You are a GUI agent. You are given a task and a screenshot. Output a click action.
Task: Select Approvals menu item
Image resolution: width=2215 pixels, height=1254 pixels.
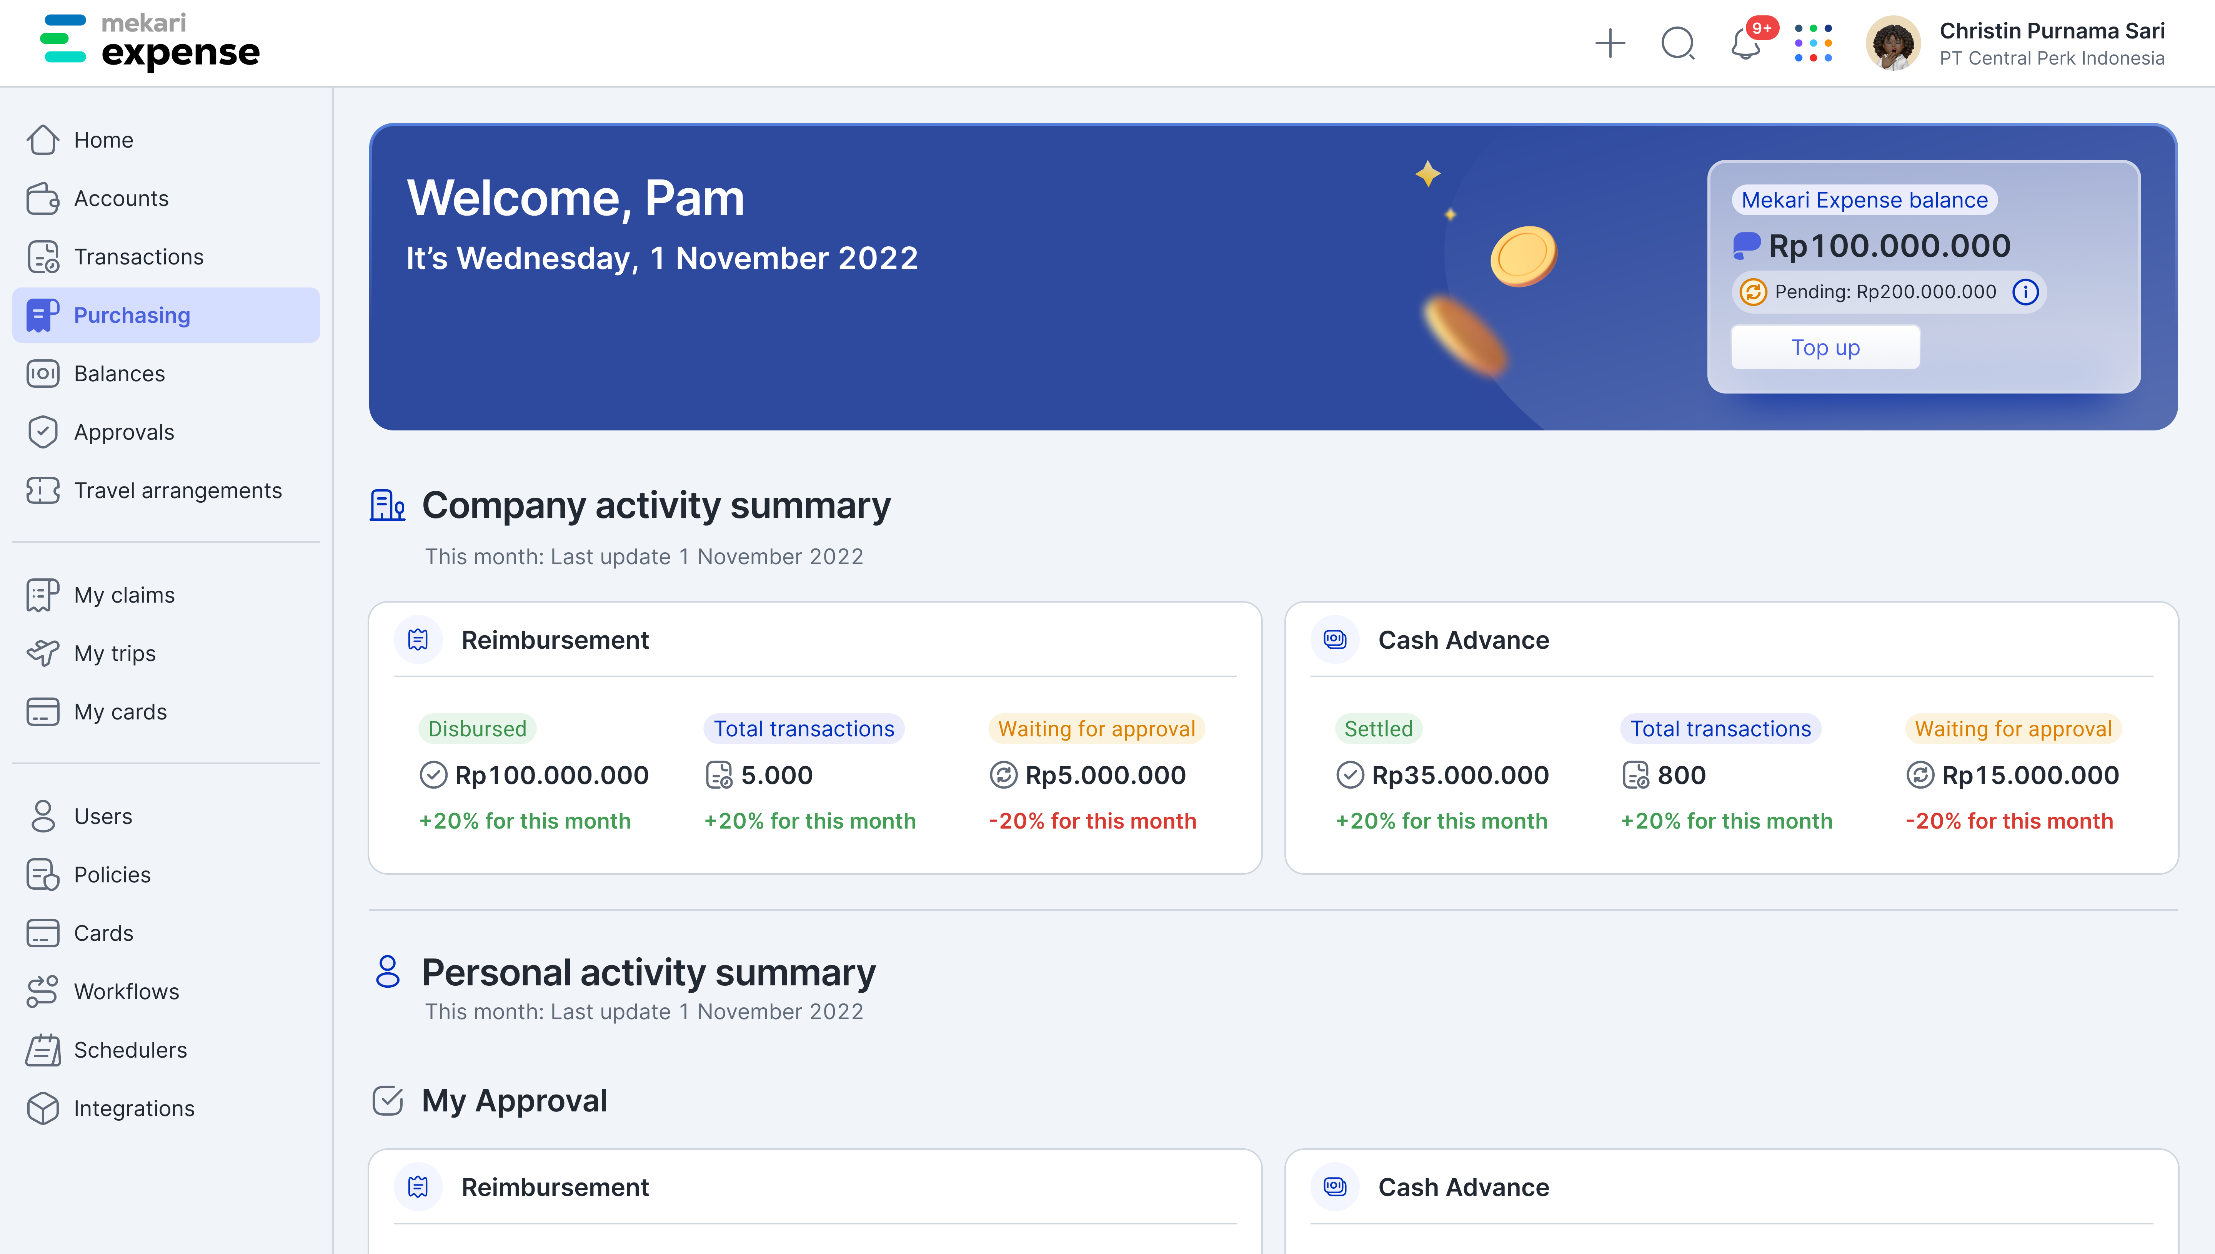[123, 432]
